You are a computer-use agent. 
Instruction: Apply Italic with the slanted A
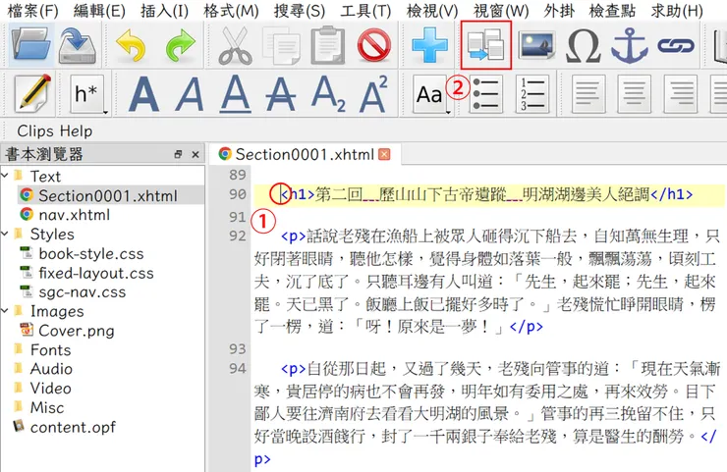tap(190, 94)
